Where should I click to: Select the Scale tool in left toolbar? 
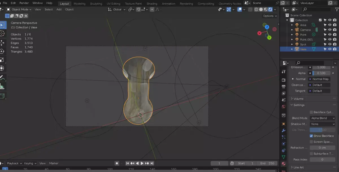[x=2, y=59]
